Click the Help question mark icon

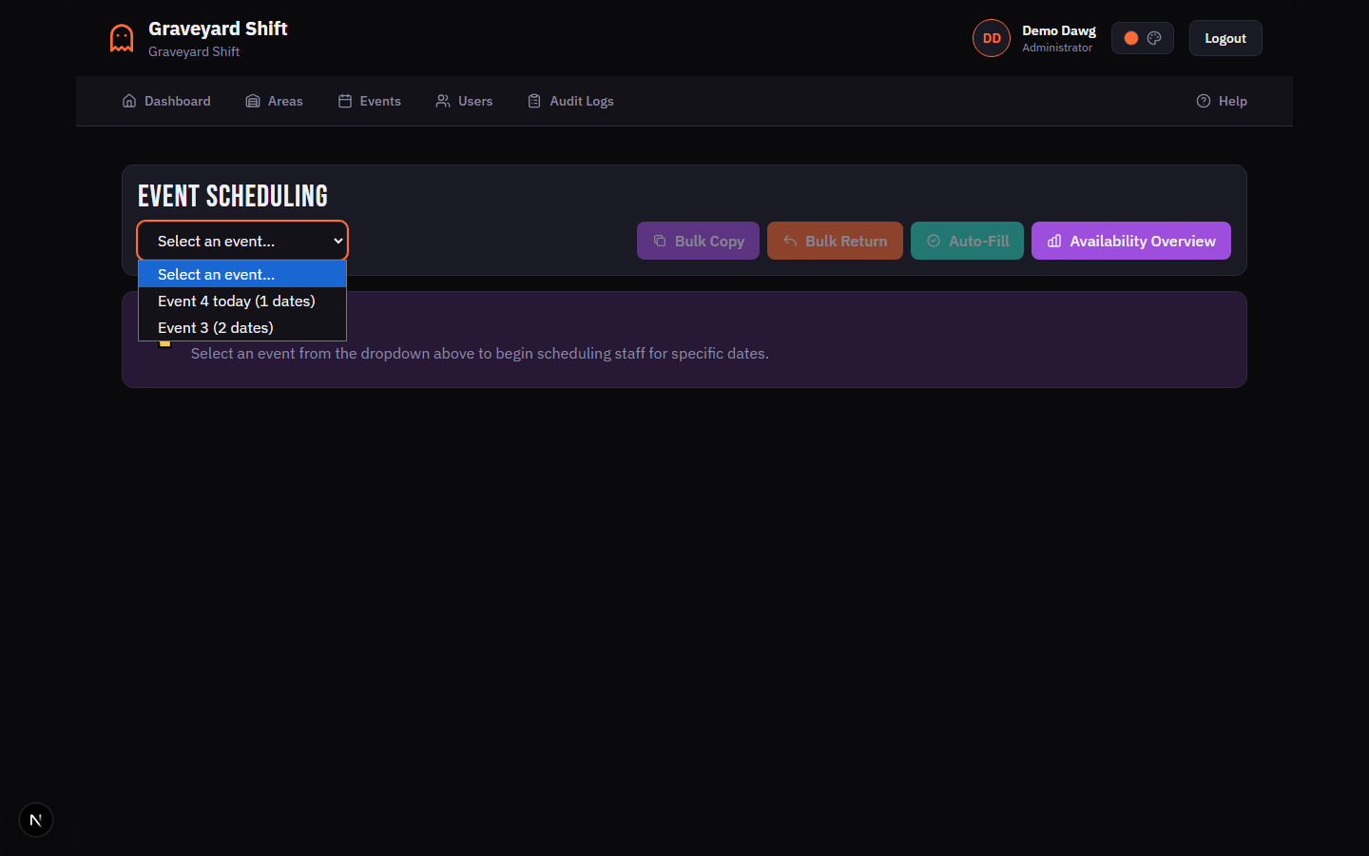(1204, 100)
